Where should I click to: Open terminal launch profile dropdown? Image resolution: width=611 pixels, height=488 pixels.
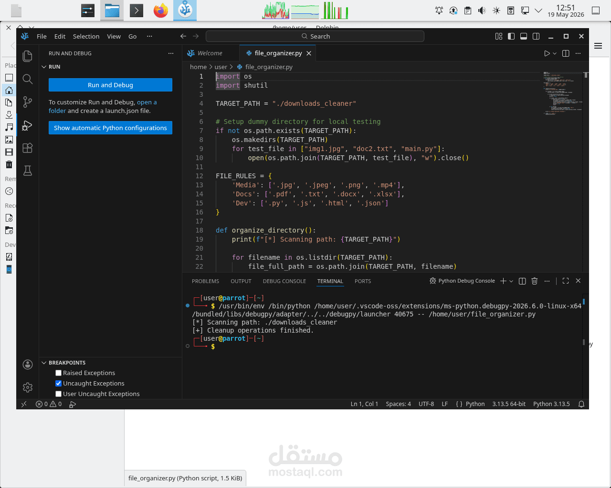click(511, 281)
